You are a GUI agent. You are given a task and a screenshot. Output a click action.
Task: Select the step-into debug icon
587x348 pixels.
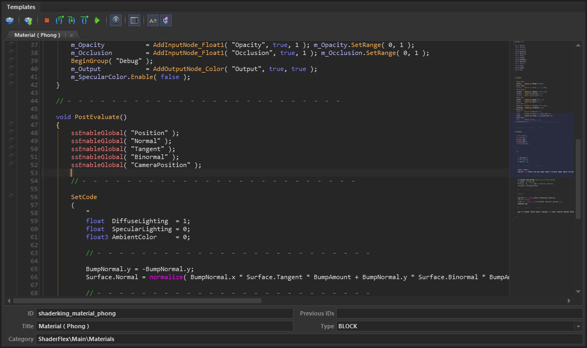tap(72, 20)
